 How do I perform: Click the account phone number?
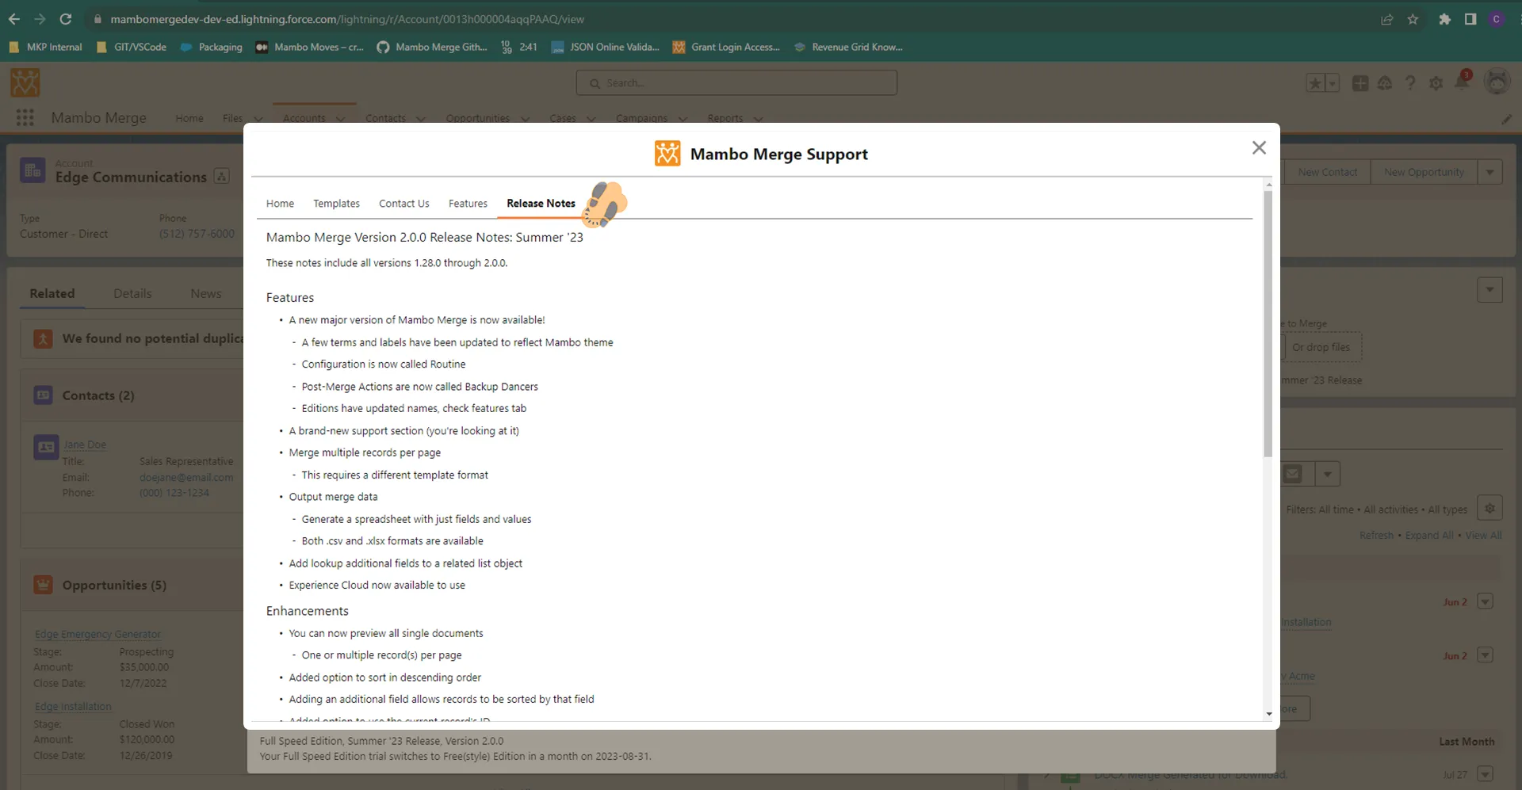pyautogui.click(x=197, y=234)
